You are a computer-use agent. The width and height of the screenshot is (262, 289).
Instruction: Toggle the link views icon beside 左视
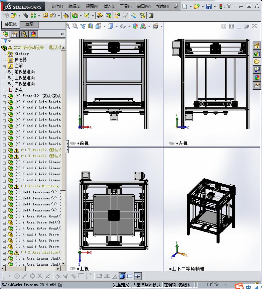(x=172, y=143)
